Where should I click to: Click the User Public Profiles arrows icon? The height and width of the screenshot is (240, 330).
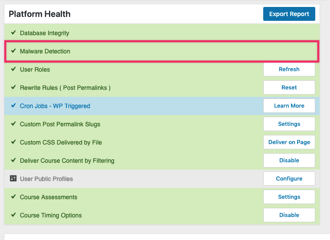[x=13, y=179]
